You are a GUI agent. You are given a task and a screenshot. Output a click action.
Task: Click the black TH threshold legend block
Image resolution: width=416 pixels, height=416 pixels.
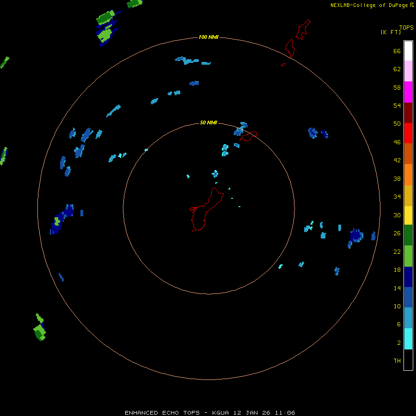click(408, 360)
